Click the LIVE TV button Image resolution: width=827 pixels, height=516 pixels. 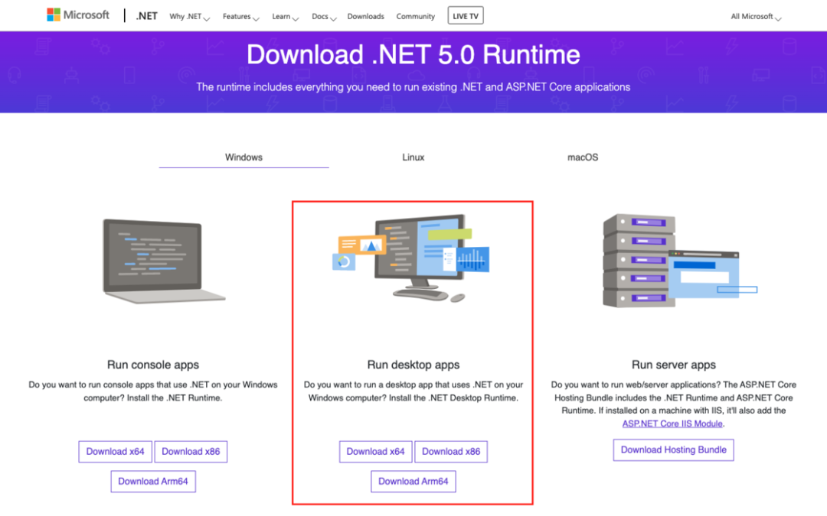pos(466,16)
